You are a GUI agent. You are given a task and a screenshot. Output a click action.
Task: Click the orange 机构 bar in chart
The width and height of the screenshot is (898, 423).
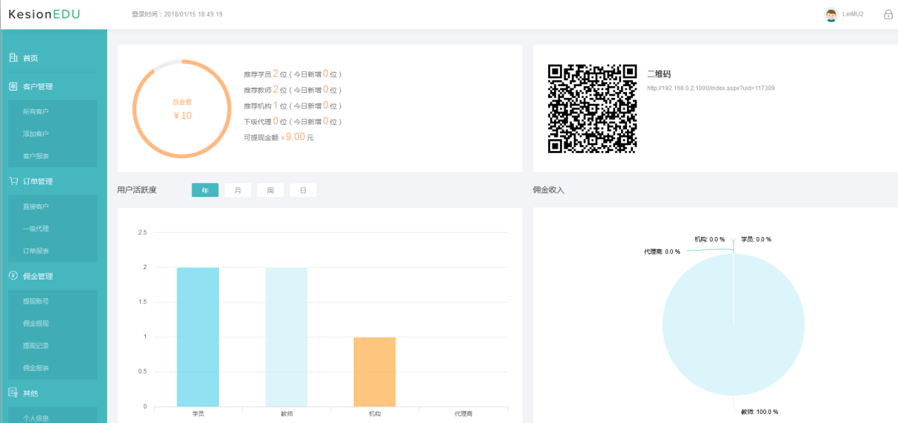[375, 372]
